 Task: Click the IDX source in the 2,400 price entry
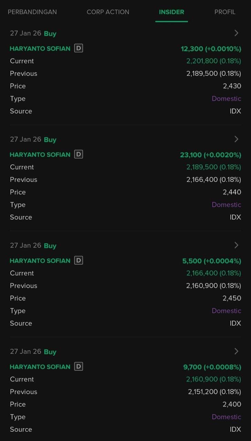point(235,429)
